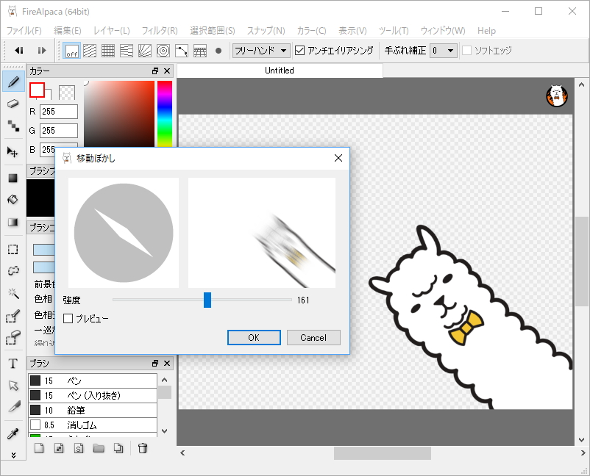Screen dimensions: 590x476
Task: Cancel the 移動ぼかし dialog
Action: (x=313, y=337)
